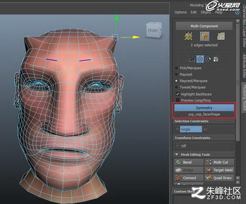Open the Edit menu

point(194,12)
